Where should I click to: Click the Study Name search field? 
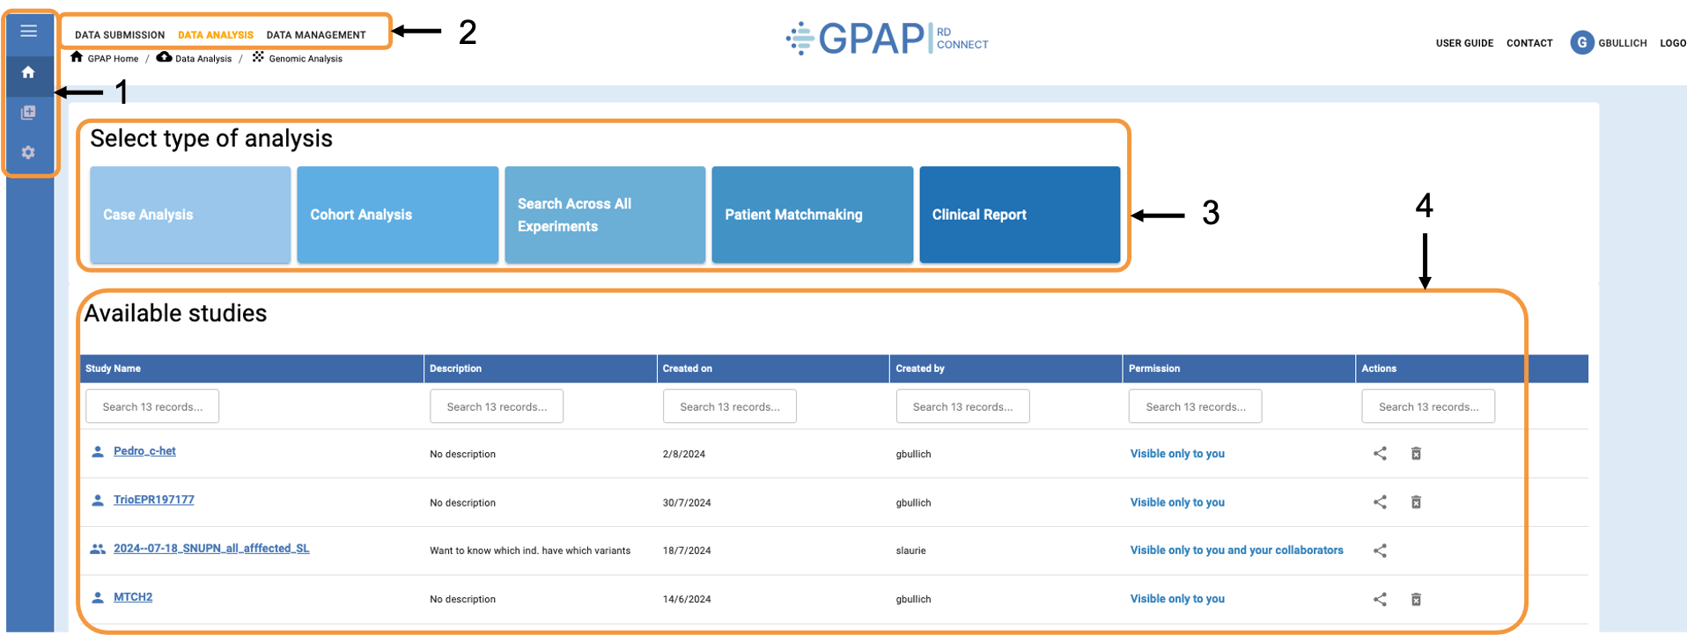click(152, 406)
